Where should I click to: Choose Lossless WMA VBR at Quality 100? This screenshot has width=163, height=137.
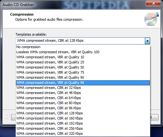click(x=83, y=52)
